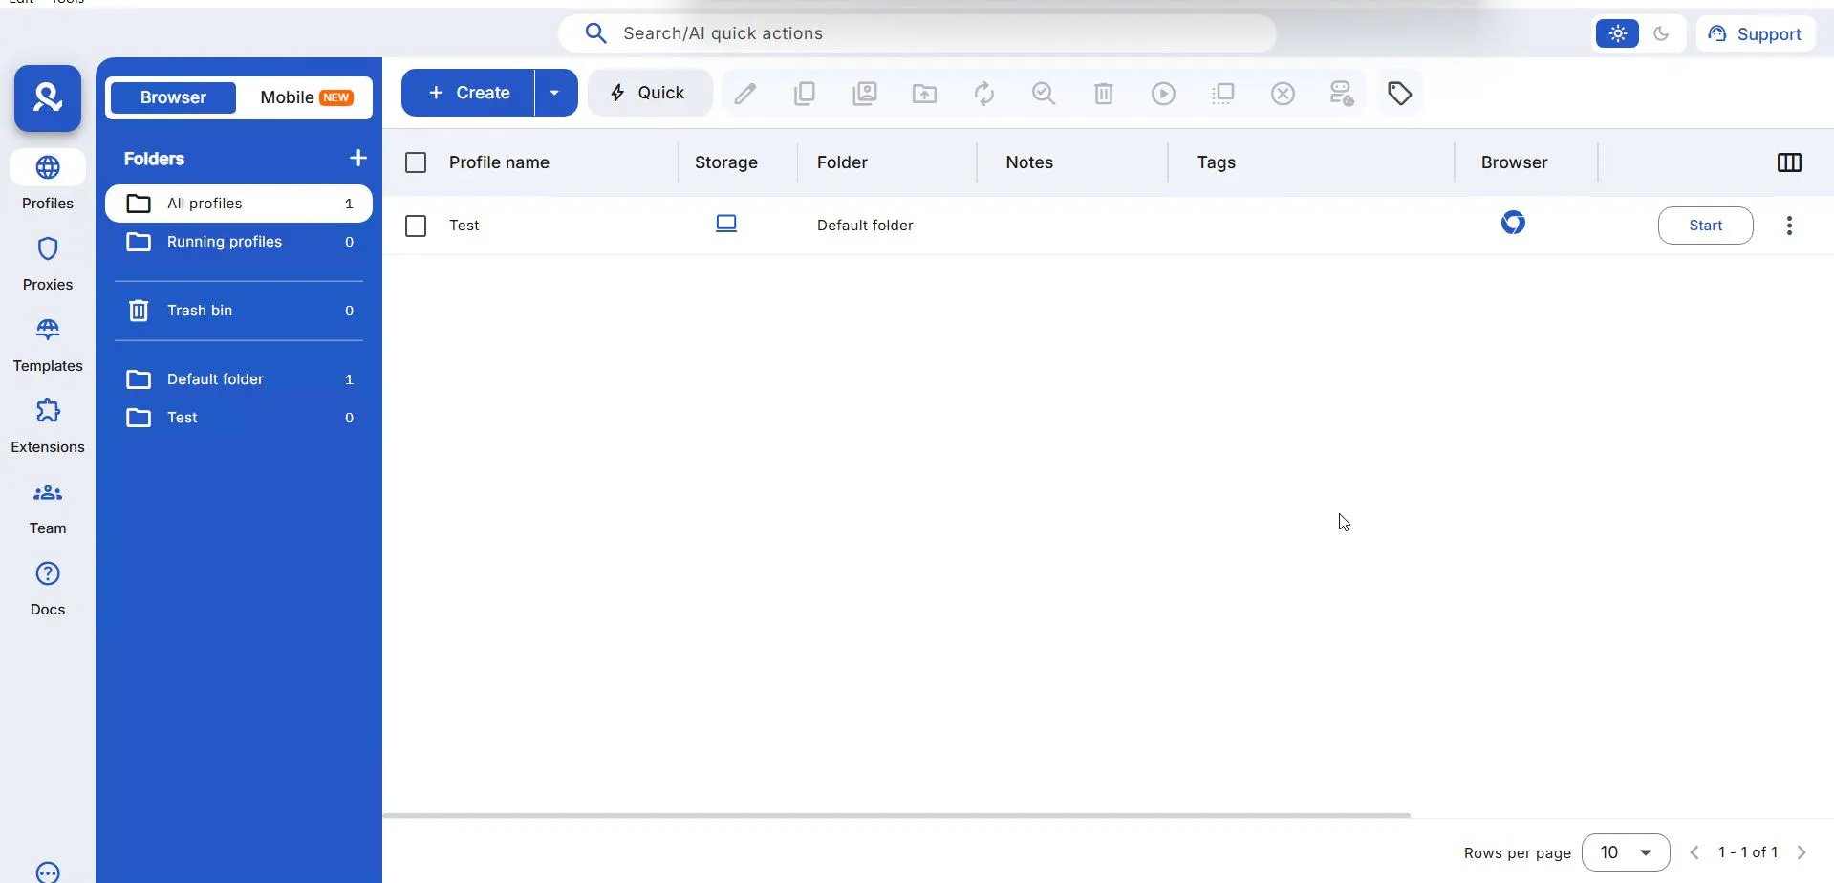
Task: Start the Test profile
Action: [x=1705, y=226]
